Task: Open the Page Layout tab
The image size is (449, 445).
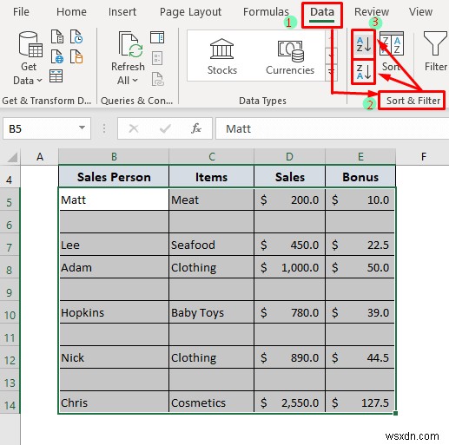Action: click(190, 12)
